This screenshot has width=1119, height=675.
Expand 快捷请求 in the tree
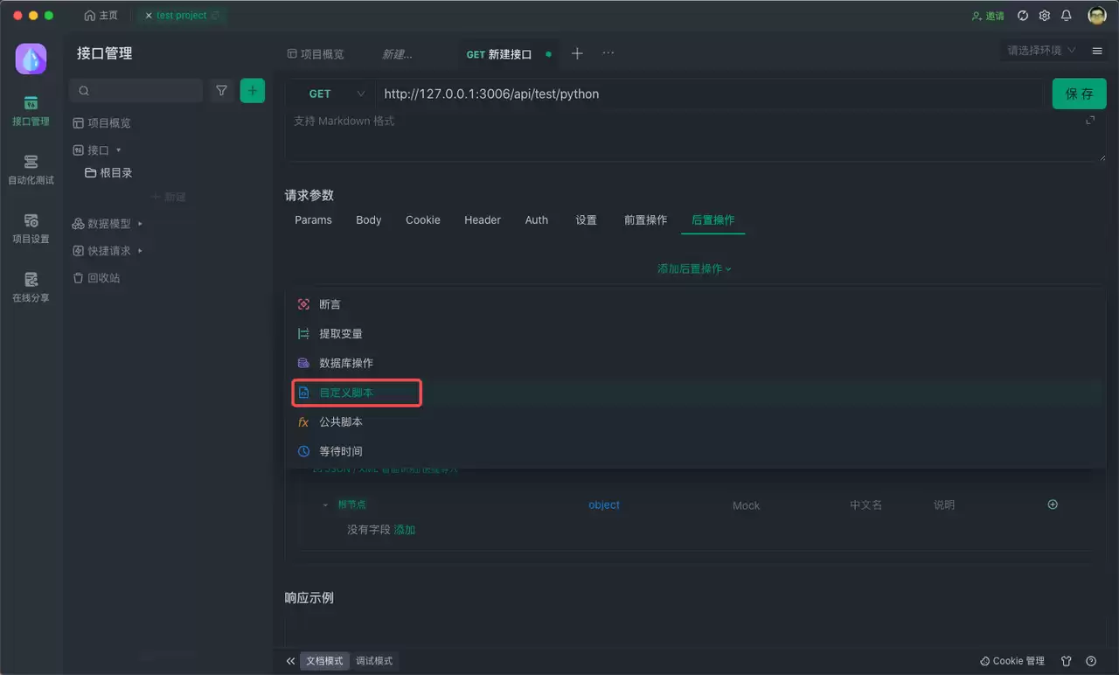coord(140,251)
